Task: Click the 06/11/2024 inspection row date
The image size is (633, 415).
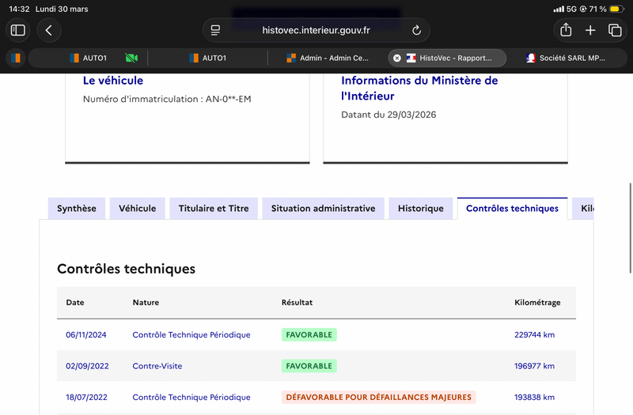Action: pos(85,334)
